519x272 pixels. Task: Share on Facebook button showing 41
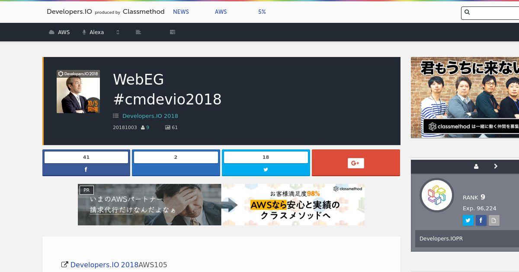(86, 163)
